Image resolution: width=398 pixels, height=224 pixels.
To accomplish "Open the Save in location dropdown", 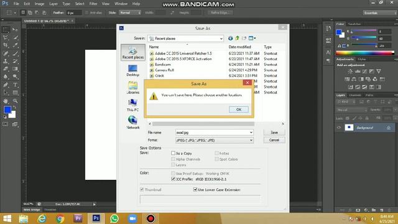I will [221, 39].
